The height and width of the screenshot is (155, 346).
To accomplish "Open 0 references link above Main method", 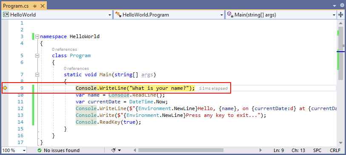I will point(76,69).
